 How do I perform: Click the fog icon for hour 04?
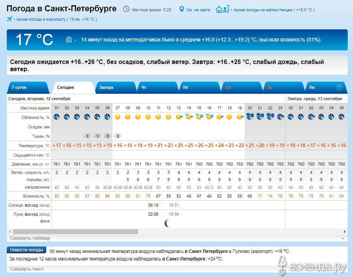[87, 136]
